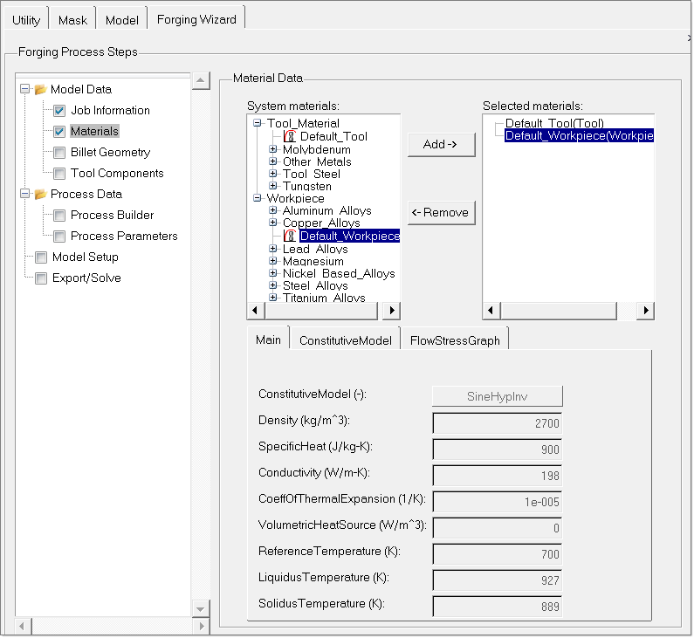The width and height of the screenshot is (694, 638).
Task: Select Default_Tool(Tool) in Selected materials
Action: 554,123
